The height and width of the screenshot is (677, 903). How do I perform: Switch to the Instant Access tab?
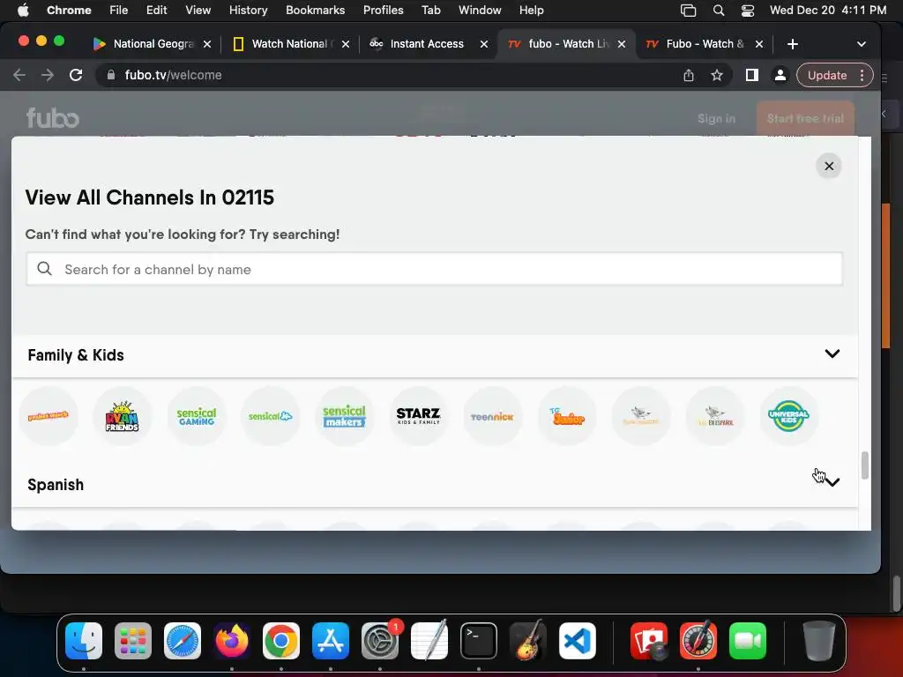[x=427, y=44]
